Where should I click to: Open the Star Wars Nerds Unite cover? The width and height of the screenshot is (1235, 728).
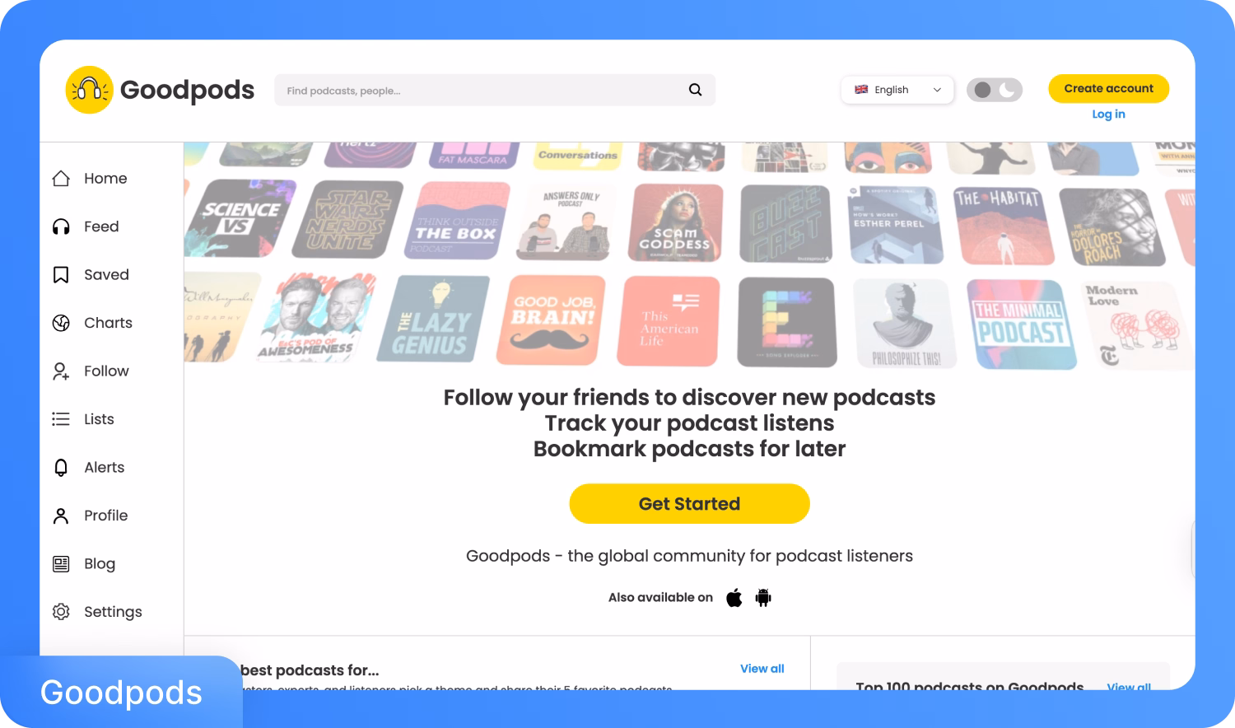click(347, 220)
